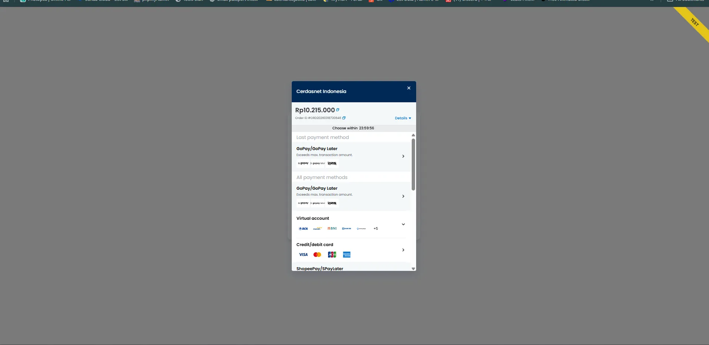The width and height of the screenshot is (709, 345).
Task: Expand the order Details dropdown
Action: [x=403, y=118]
